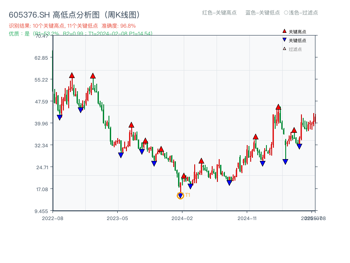Click the 55.22 y-axis label

(41, 80)
